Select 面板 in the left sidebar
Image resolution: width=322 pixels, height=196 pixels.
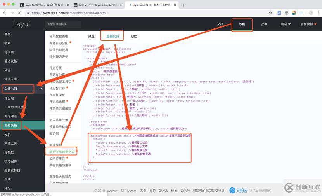(8, 34)
